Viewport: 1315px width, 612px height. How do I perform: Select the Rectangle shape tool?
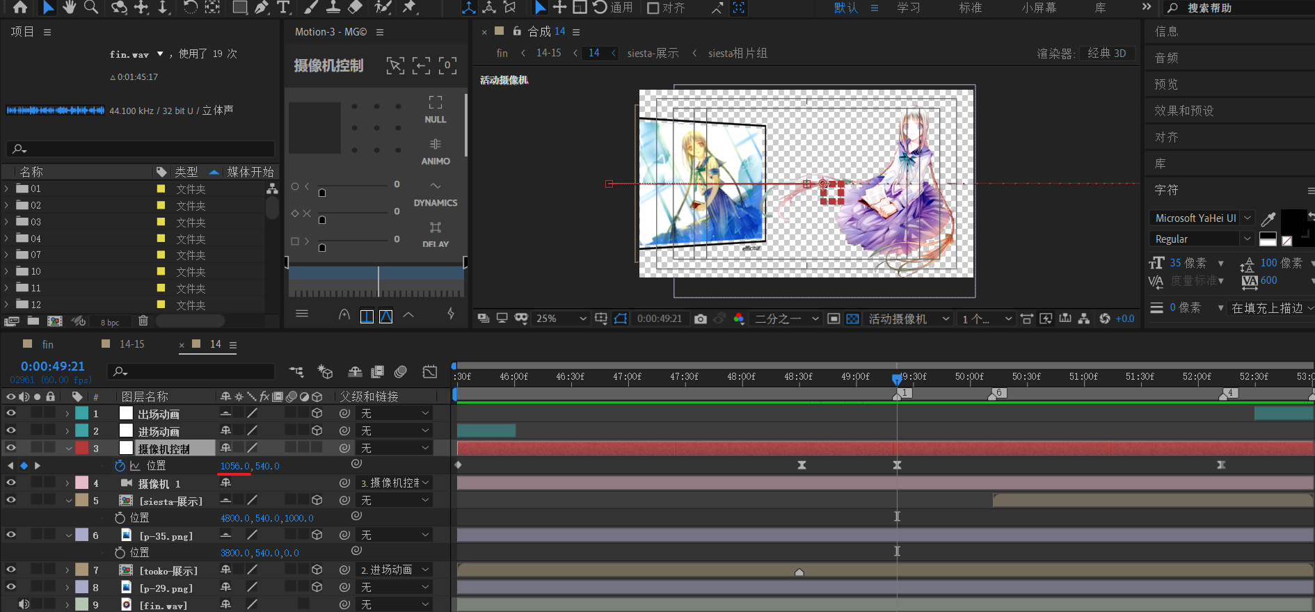click(x=239, y=7)
